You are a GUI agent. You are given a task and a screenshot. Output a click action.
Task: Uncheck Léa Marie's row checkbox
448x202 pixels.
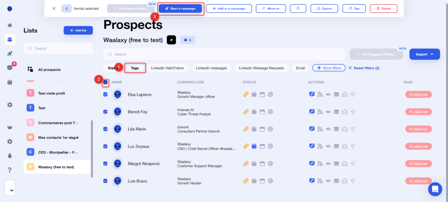coord(105,129)
